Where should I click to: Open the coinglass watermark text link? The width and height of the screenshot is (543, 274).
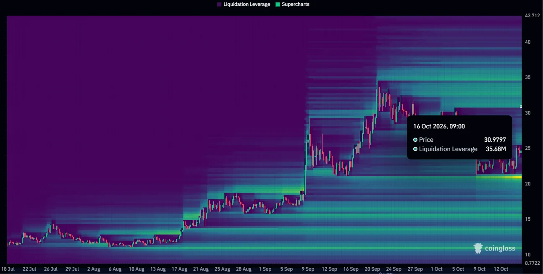pos(500,248)
